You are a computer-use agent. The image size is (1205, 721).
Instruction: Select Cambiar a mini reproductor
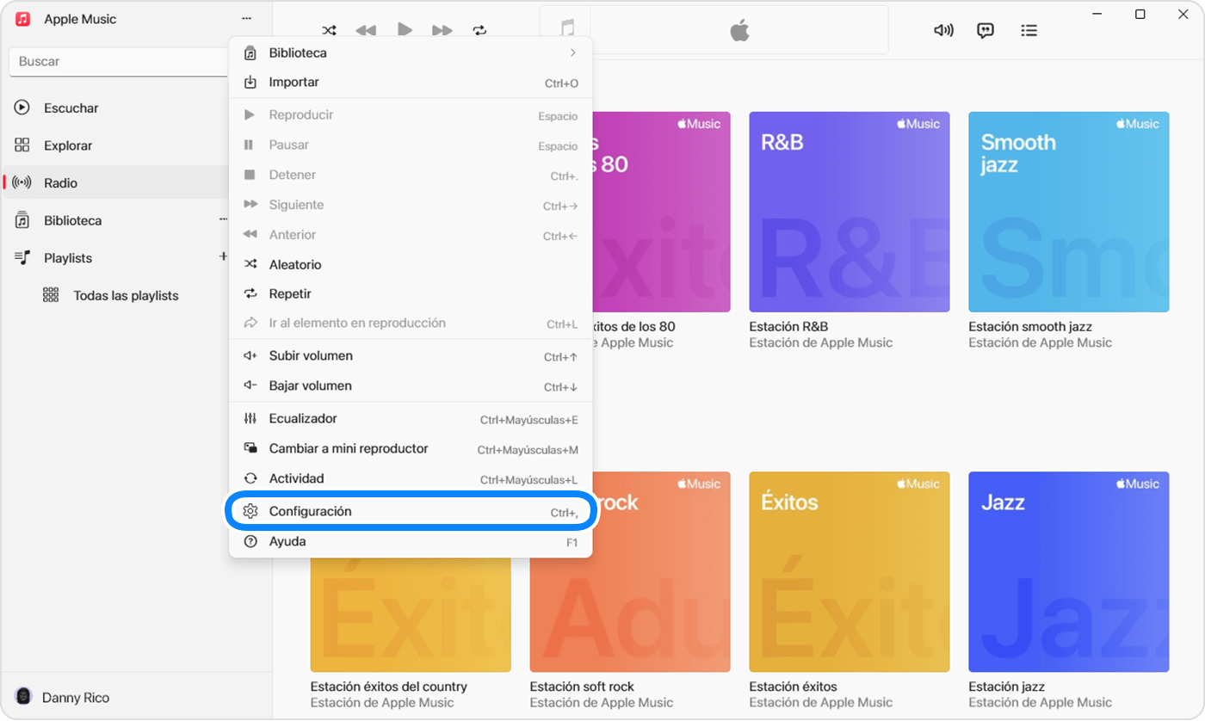click(x=411, y=449)
